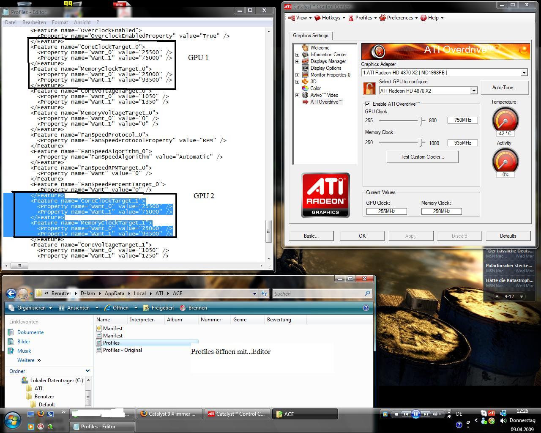The height and width of the screenshot is (433, 541).
Task: Click the Brennen burn toolbar item
Action: (194, 308)
